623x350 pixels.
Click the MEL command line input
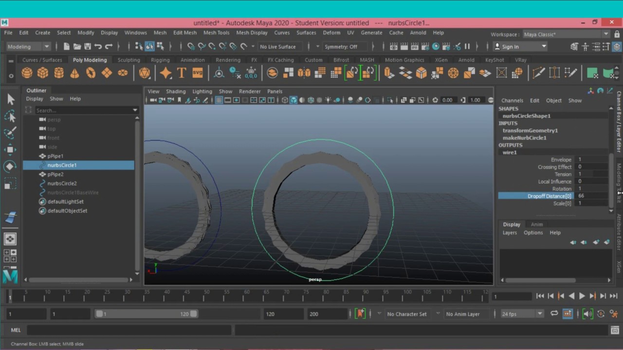click(x=129, y=330)
